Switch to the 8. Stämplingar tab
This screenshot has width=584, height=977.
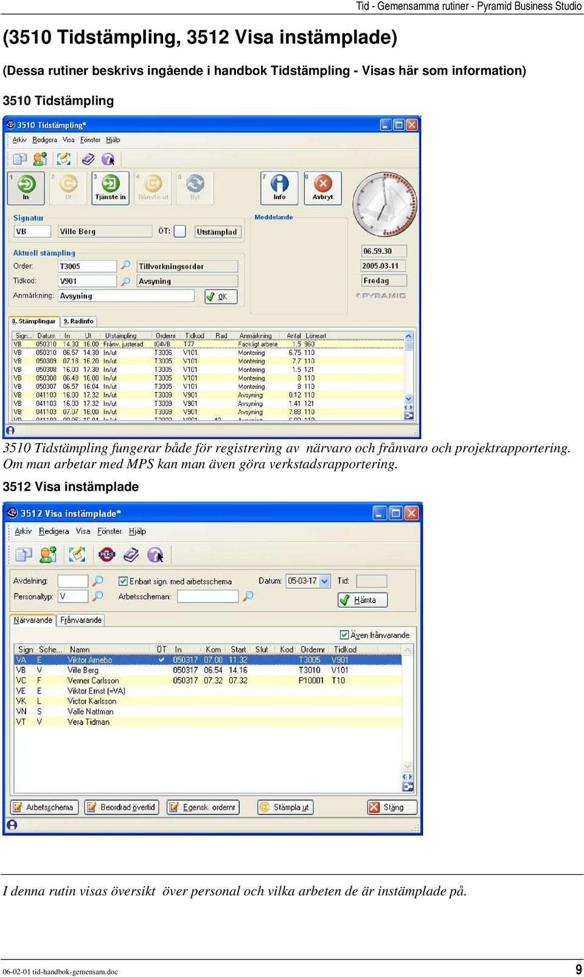[x=33, y=321]
